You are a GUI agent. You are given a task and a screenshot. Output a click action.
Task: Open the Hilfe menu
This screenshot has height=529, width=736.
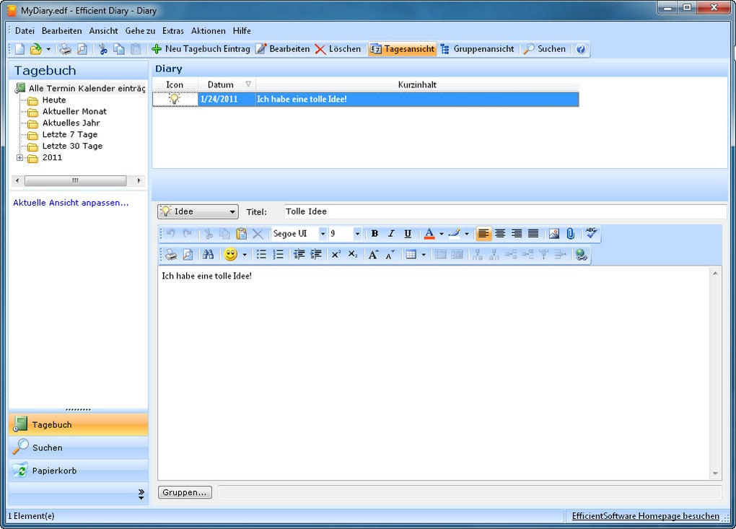pyautogui.click(x=242, y=31)
